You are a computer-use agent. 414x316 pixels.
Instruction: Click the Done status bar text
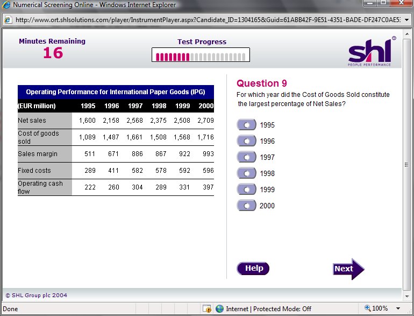pyautogui.click(x=10, y=309)
